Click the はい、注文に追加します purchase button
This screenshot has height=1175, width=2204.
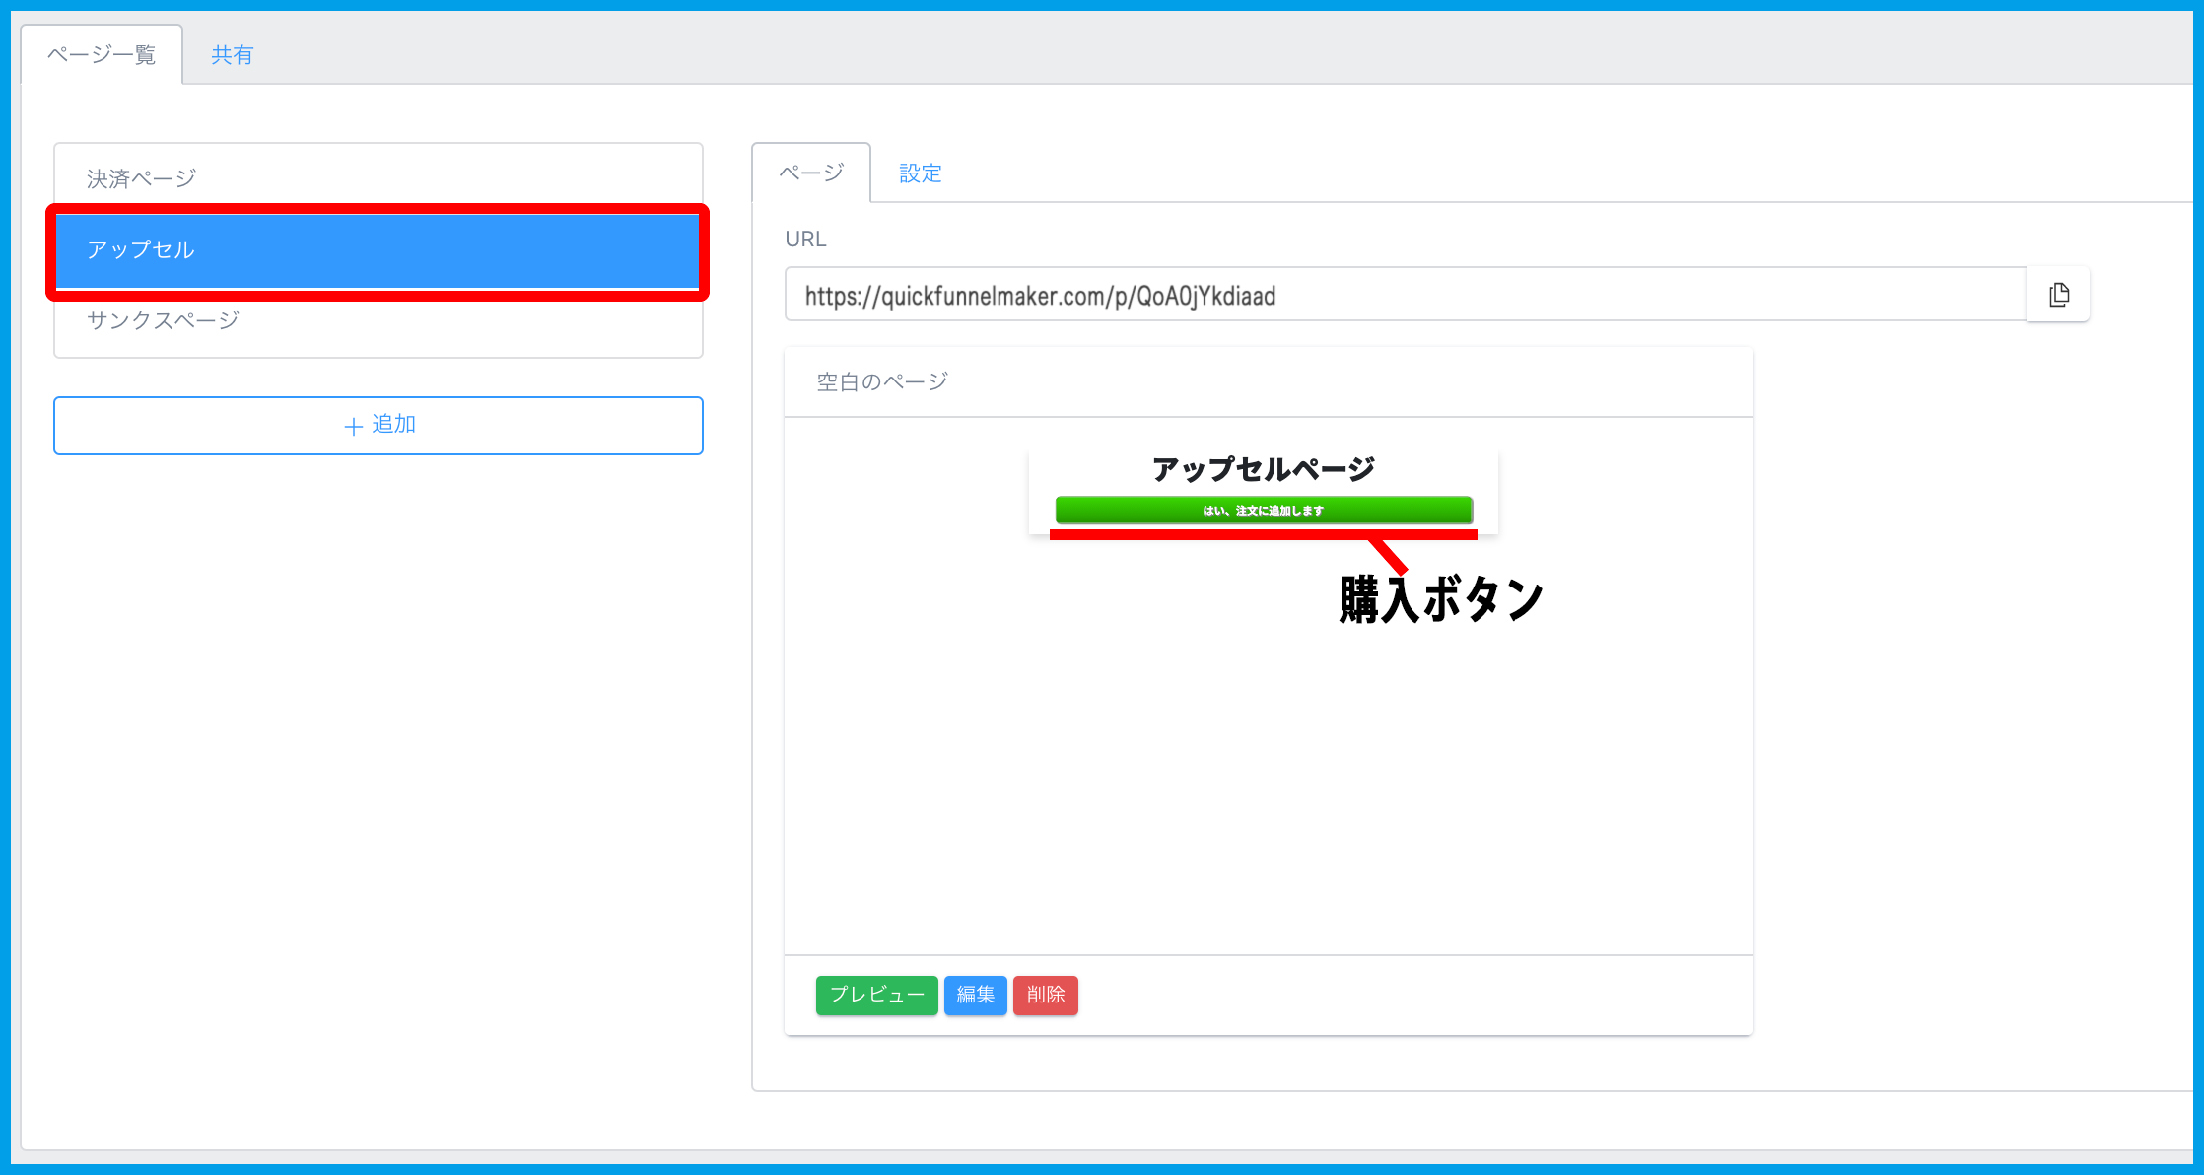pos(1263,510)
